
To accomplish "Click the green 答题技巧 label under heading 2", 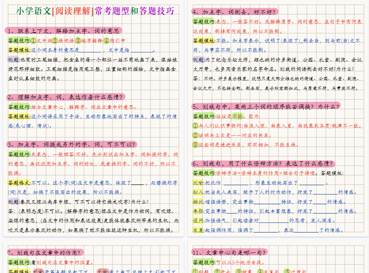I will point(19,107).
